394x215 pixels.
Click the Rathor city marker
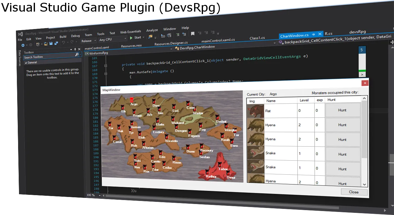(207, 172)
